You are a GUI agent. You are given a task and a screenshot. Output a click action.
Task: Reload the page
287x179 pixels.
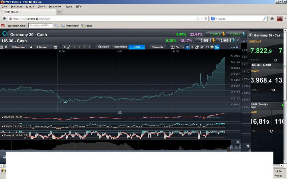click(x=206, y=19)
